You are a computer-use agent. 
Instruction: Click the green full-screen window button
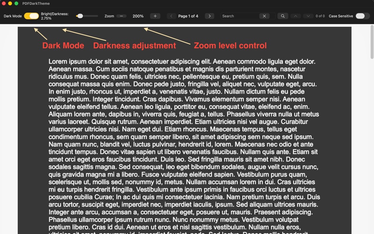click(x=15, y=3)
